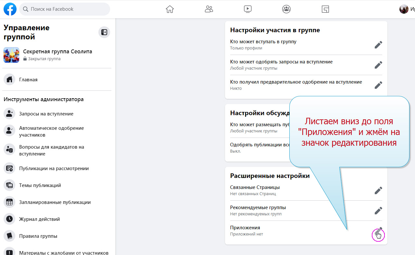415x255 pixels.
Task: Open the Home feed icon
Action: [x=170, y=9]
